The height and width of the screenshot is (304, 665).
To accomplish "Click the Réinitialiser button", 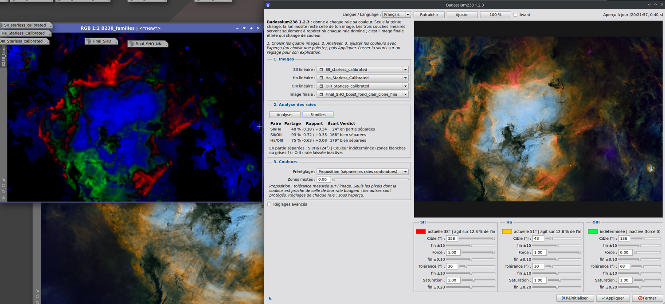I will coord(575,298).
